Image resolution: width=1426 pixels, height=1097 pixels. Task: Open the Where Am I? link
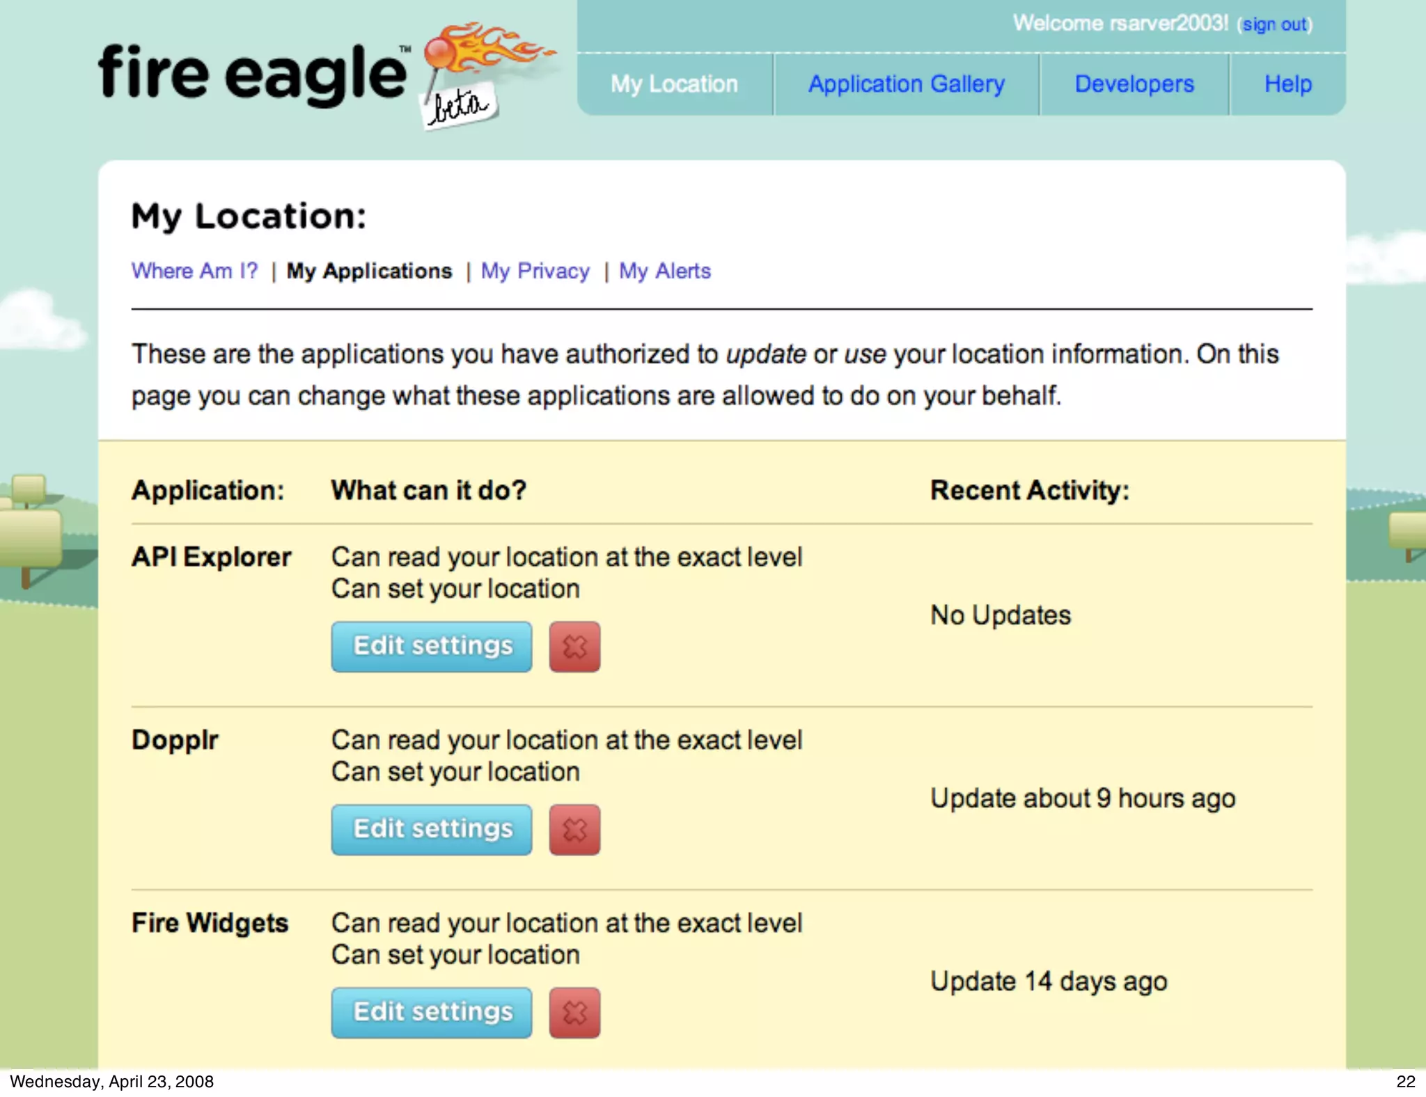click(195, 271)
